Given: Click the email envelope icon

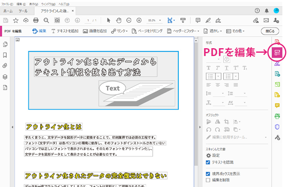Looking at the screenshot, I should [x=266, y=20].
